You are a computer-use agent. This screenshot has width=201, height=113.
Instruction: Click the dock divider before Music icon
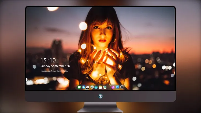109,87
